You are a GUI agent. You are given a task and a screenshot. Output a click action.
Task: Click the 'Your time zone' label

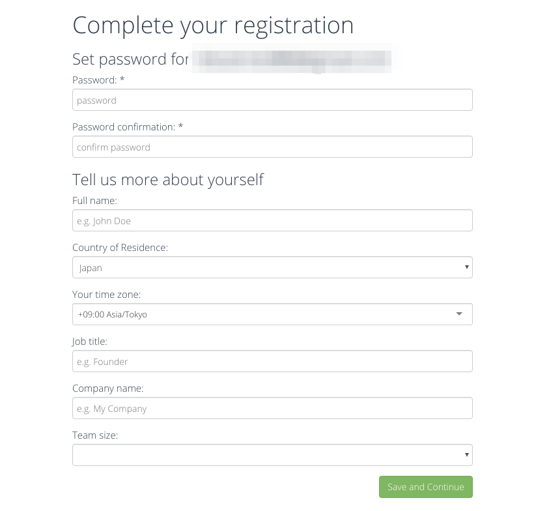106,294
